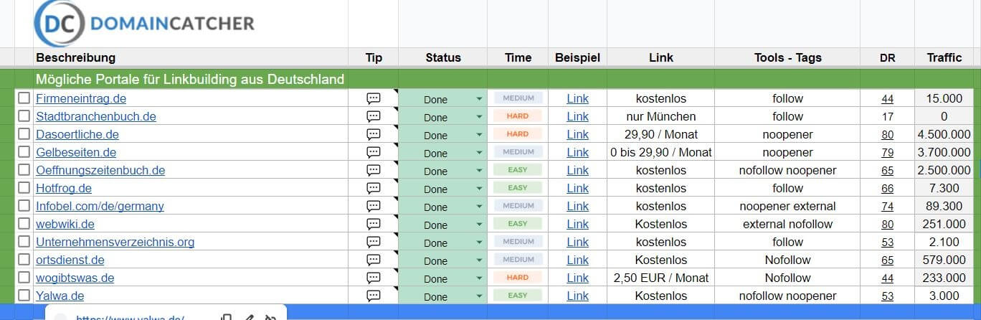The width and height of the screenshot is (981, 320).
Task: Select the Time column header
Action: (x=518, y=57)
